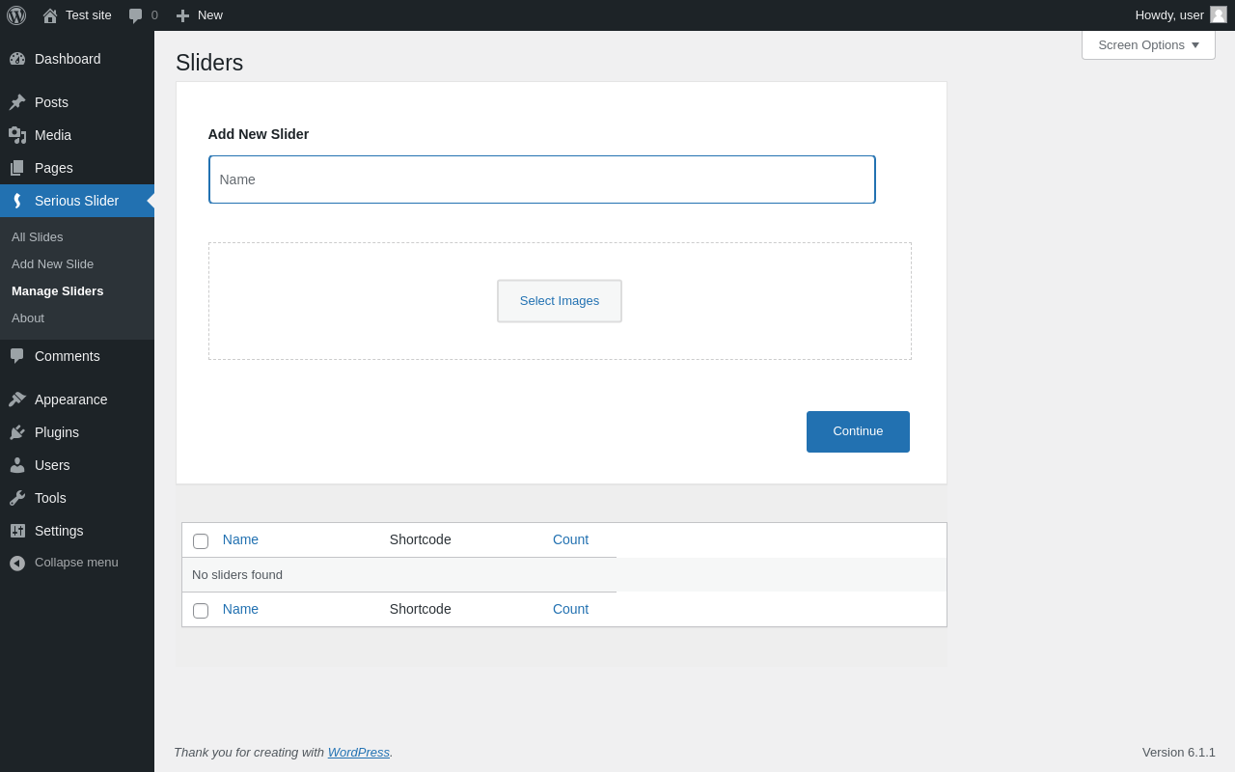Screen dimensions: 1235x772
Task: Click the Version 6.1.1 text
Action: (x=1179, y=752)
